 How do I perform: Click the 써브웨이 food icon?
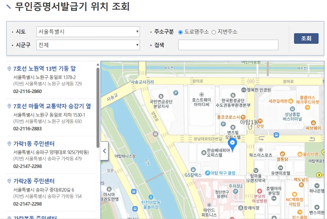[313, 123]
